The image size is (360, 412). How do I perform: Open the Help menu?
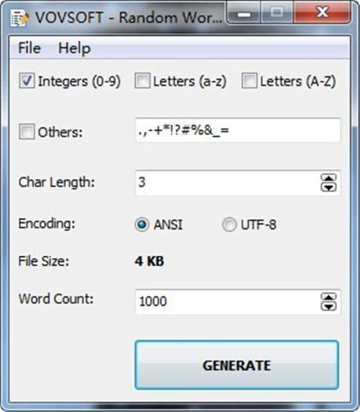click(74, 48)
